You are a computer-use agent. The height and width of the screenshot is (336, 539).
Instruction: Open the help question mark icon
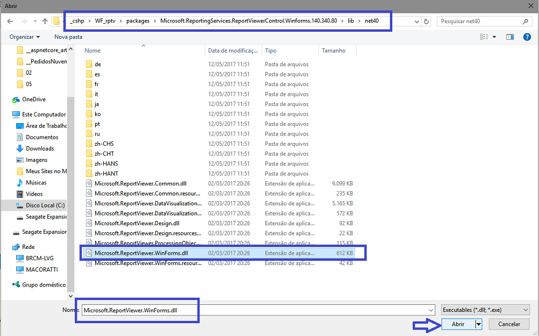pyautogui.click(x=527, y=37)
